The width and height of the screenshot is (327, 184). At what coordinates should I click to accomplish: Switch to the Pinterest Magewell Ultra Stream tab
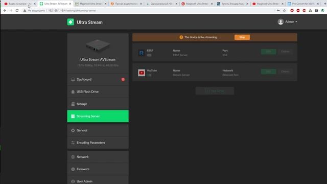(197, 4)
